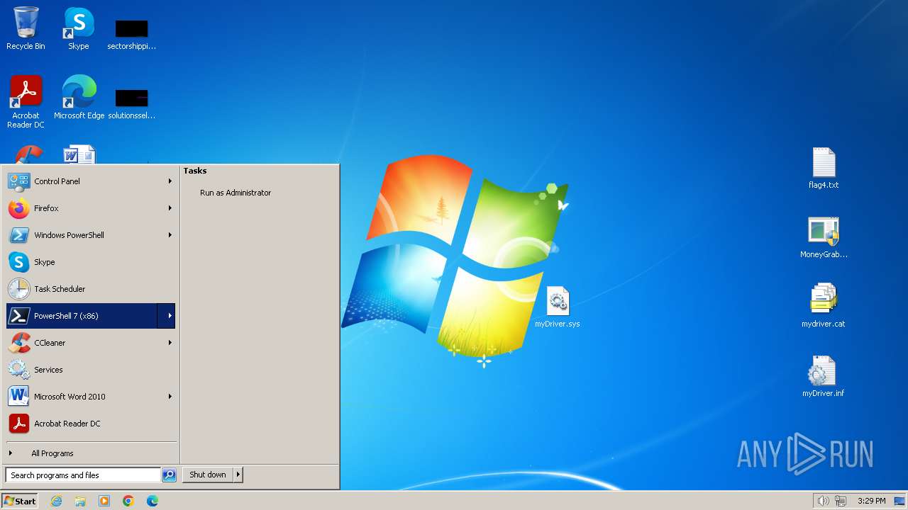Launch Skype from Start menu list
The image size is (908, 510).
point(91,262)
